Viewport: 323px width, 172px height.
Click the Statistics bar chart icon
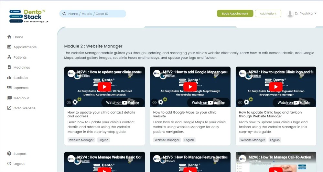[9, 78]
